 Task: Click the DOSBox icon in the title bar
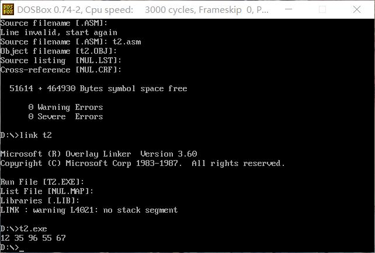[x=8, y=9]
